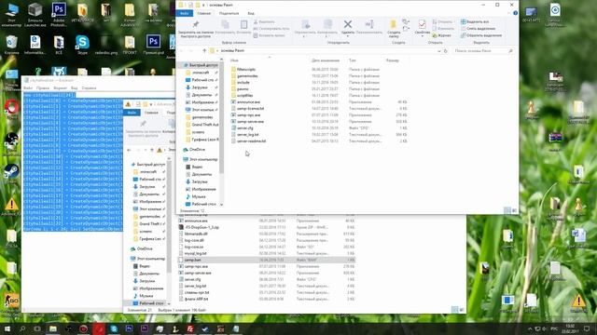Switch to the Вид ribbon tab in основы Pawn
Screen dimensions: 597x335
pos(251,13)
